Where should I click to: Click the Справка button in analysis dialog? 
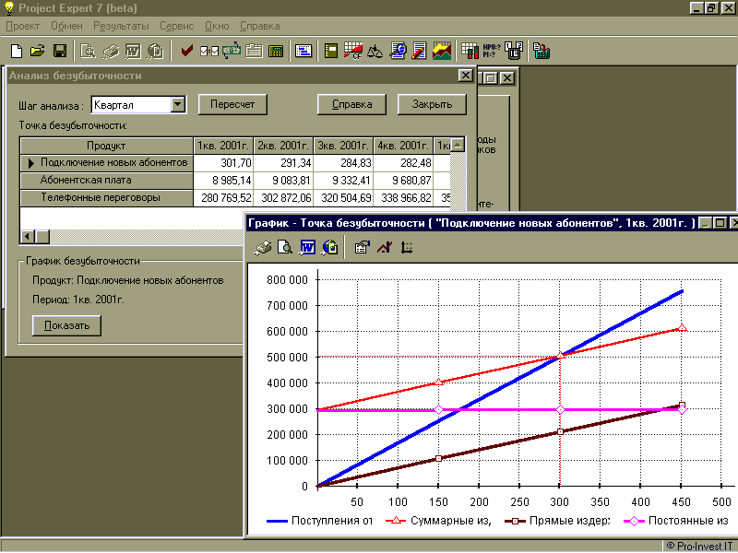[x=352, y=104]
